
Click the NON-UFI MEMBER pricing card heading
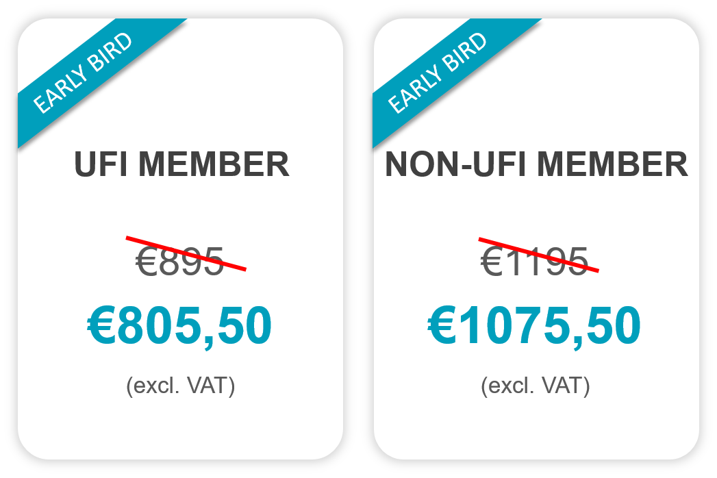pyautogui.click(x=536, y=164)
